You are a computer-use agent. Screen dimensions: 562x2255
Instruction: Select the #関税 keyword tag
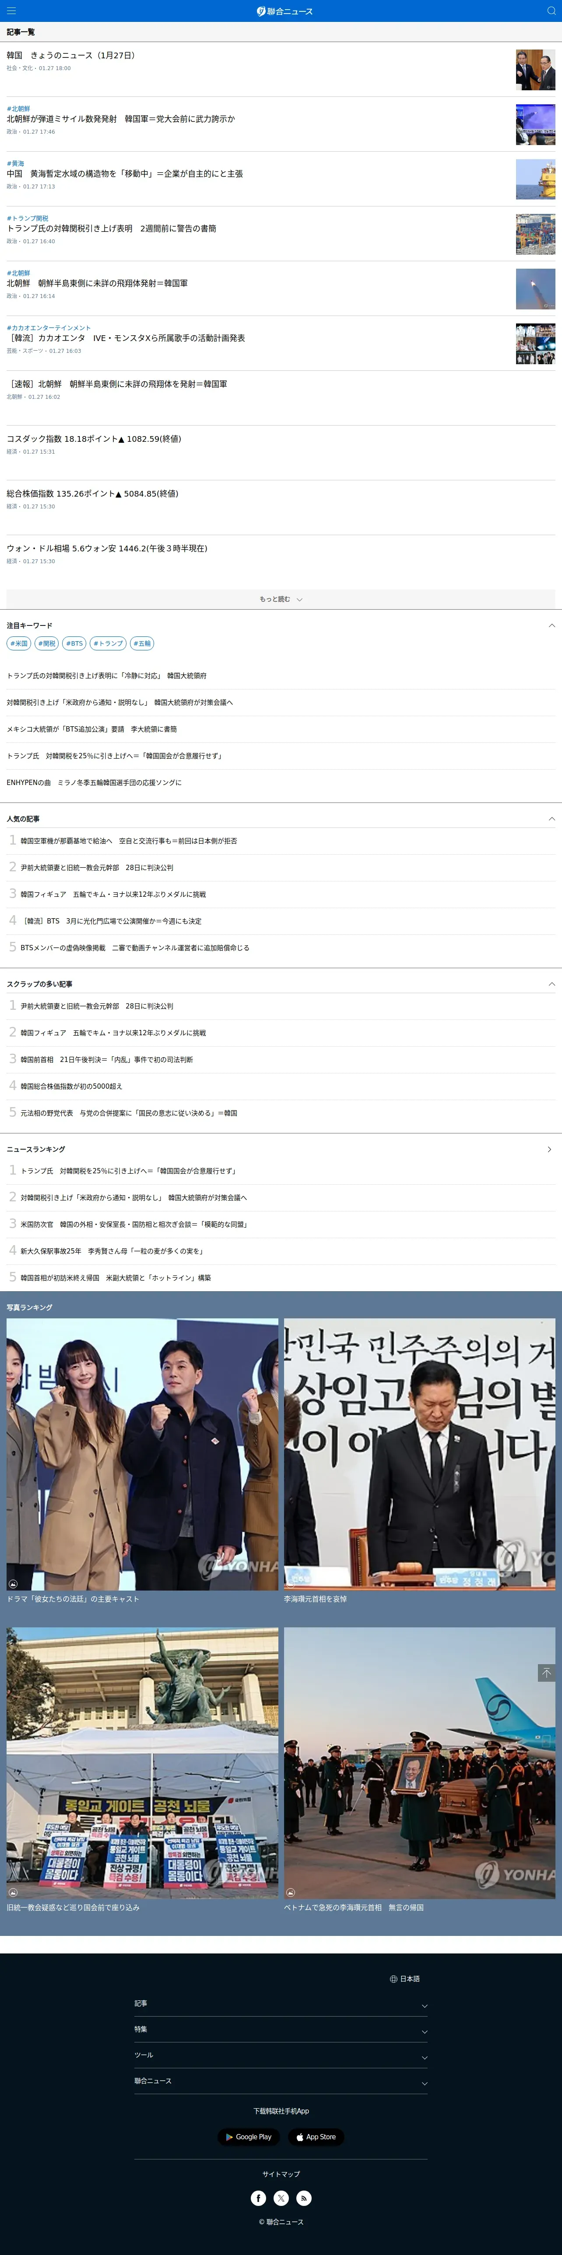click(x=46, y=643)
